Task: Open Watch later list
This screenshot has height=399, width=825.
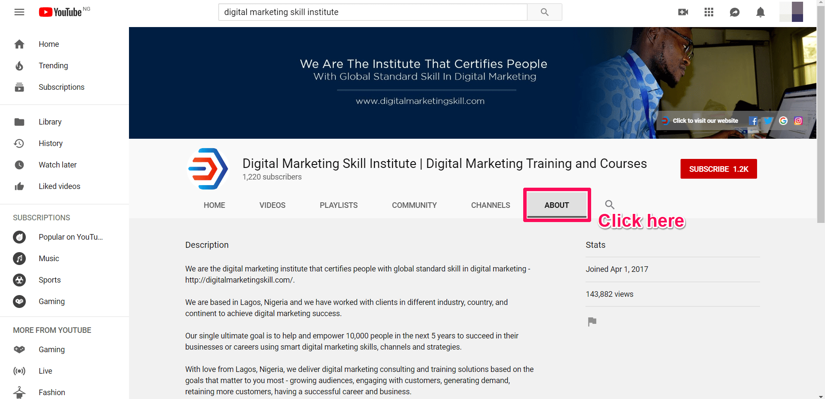Action: click(x=58, y=165)
